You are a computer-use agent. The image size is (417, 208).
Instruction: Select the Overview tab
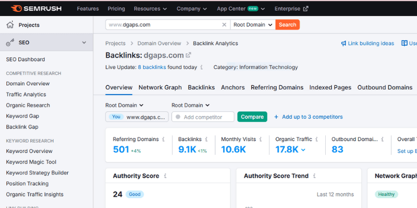119,87
